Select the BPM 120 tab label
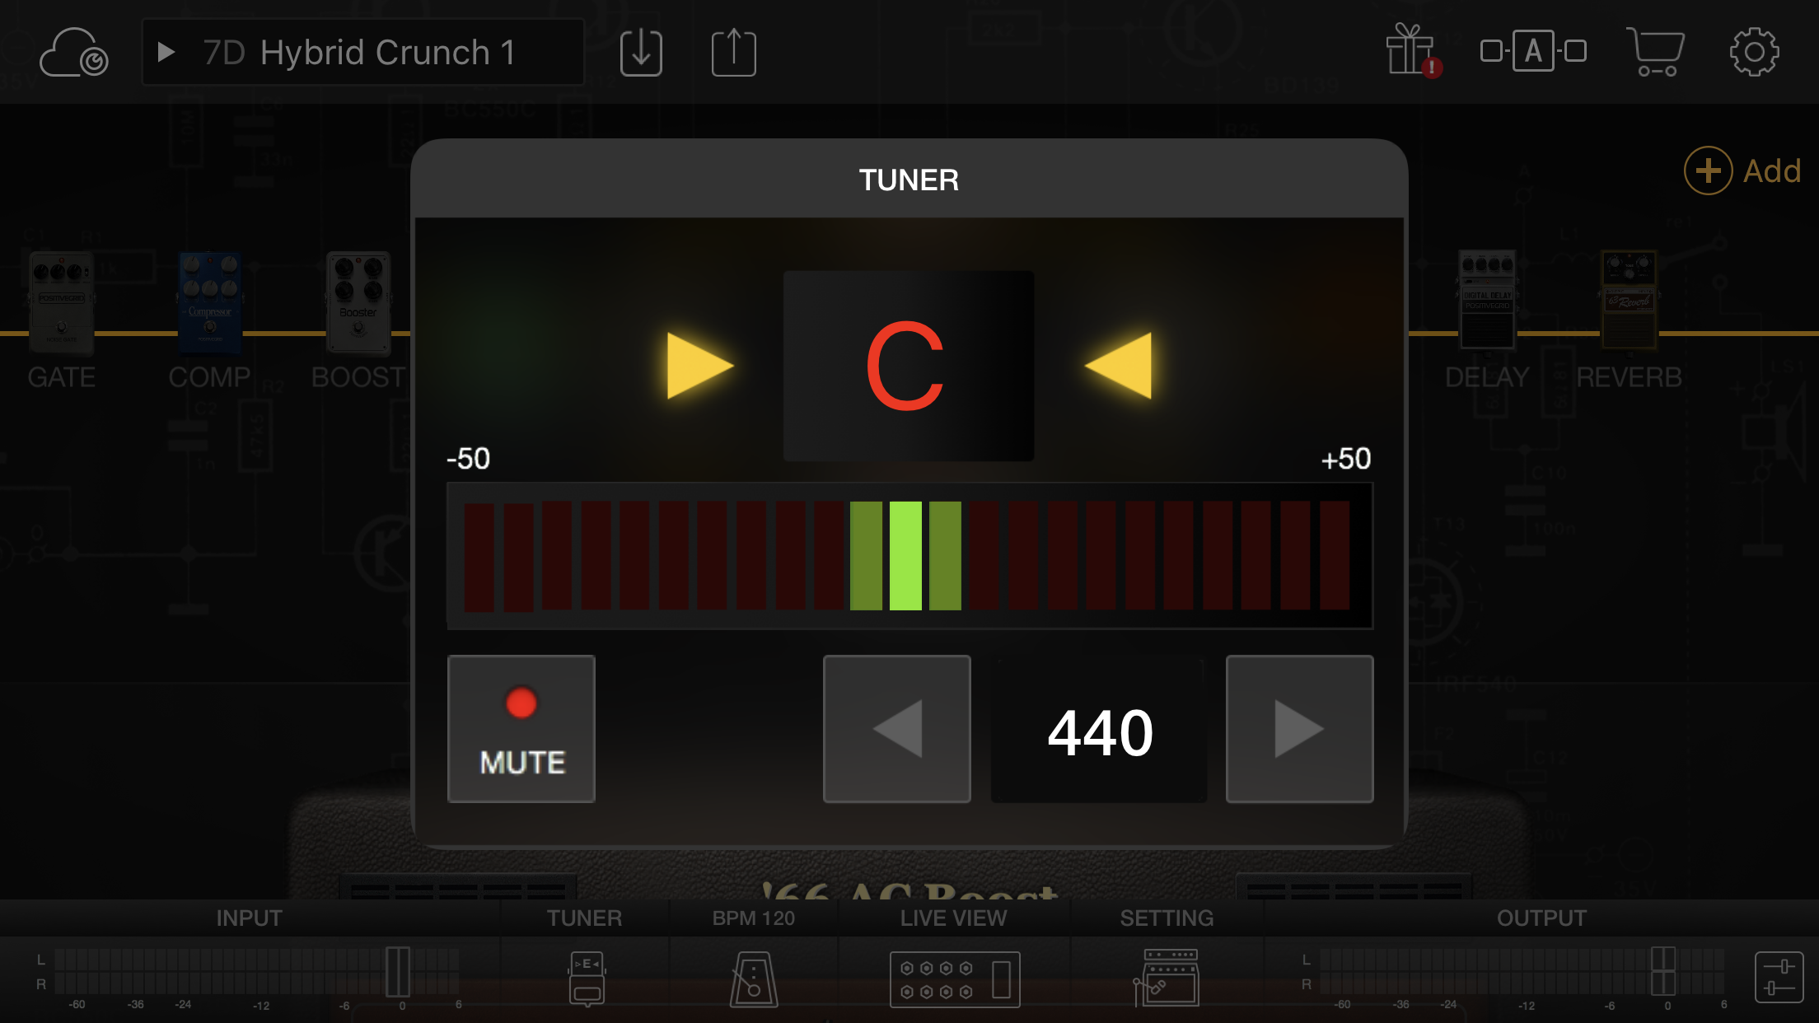Image resolution: width=1819 pixels, height=1023 pixels. (x=753, y=918)
